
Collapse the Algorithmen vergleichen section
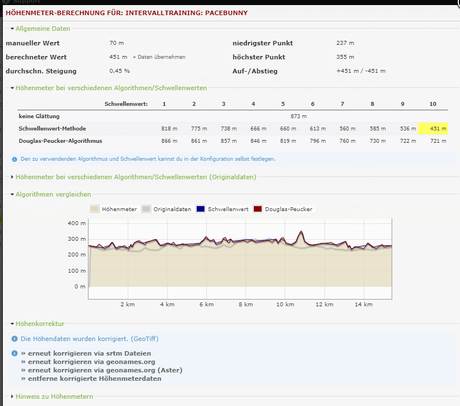click(53, 194)
